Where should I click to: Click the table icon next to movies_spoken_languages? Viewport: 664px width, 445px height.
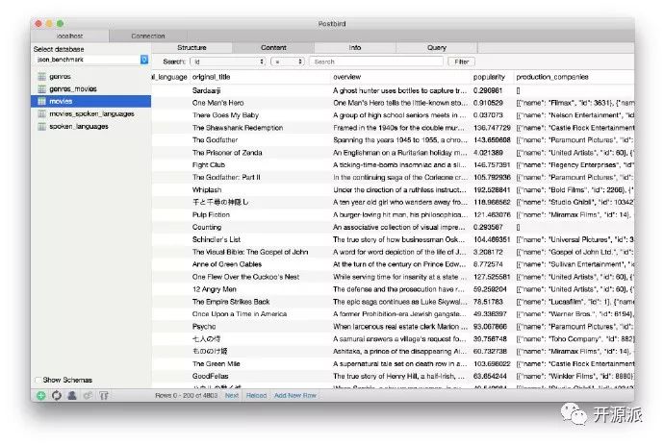pos(42,113)
